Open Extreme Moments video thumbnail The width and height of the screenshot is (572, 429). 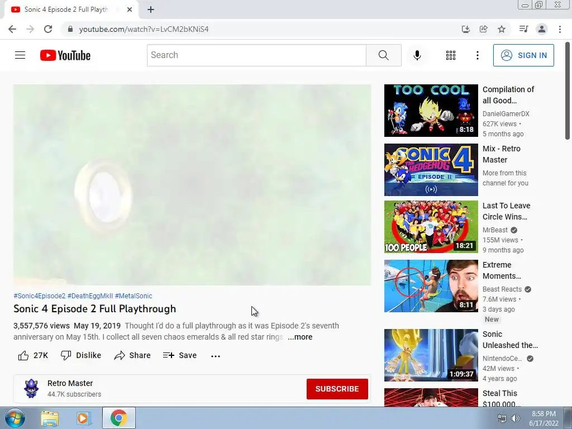tap(431, 286)
